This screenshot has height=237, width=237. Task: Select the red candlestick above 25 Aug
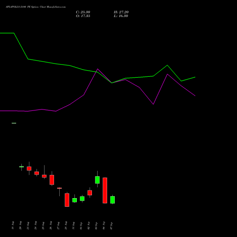point(44,176)
